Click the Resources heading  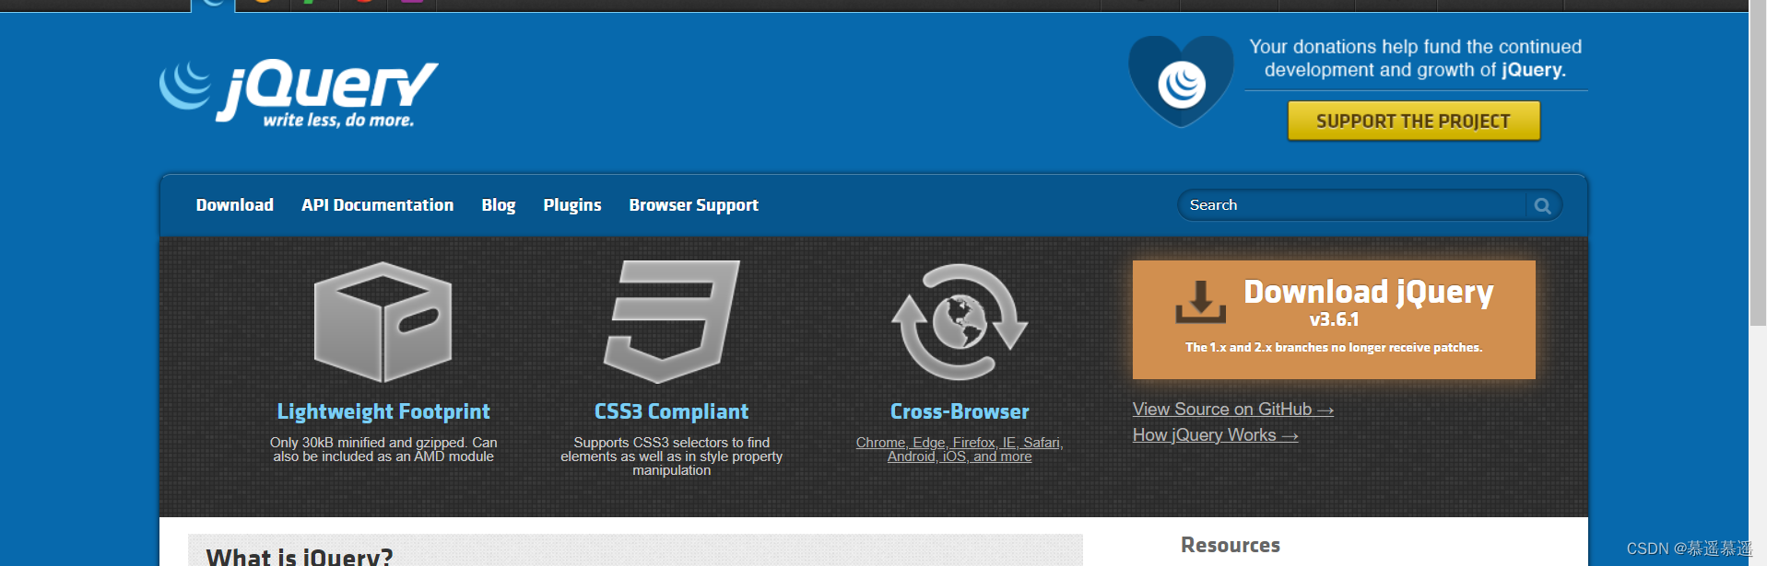pos(1231,545)
